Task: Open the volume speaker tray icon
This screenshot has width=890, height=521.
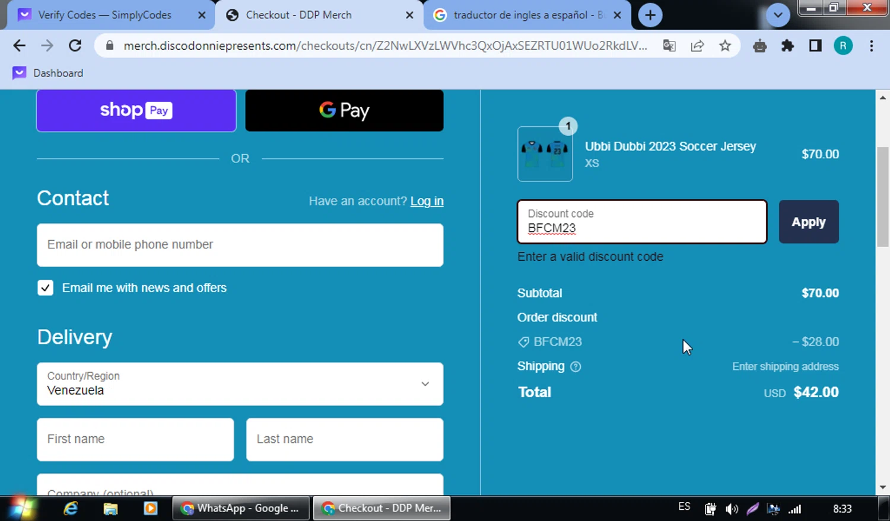Action: tap(732, 509)
